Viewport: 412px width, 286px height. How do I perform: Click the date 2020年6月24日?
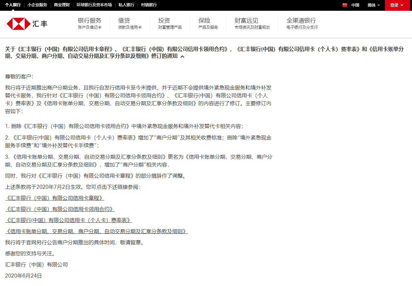(x=24, y=276)
